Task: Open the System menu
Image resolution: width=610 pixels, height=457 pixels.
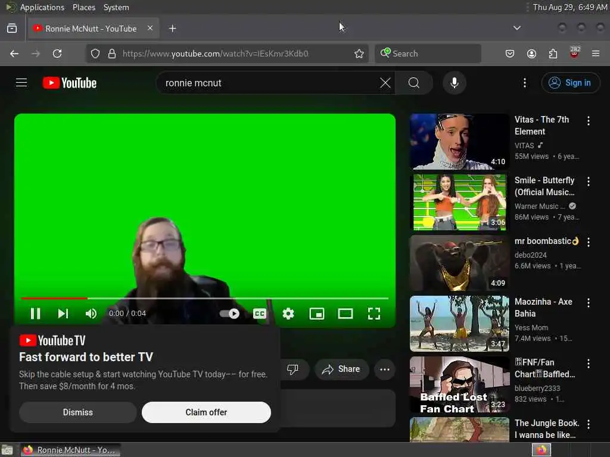Action: pyautogui.click(x=116, y=7)
